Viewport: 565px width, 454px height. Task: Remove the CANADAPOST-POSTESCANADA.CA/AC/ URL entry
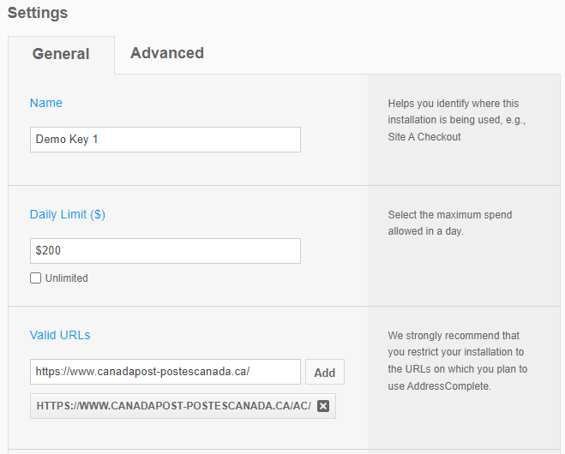323,406
